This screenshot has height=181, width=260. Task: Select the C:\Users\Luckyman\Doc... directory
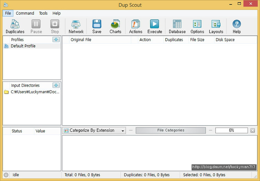(32, 92)
